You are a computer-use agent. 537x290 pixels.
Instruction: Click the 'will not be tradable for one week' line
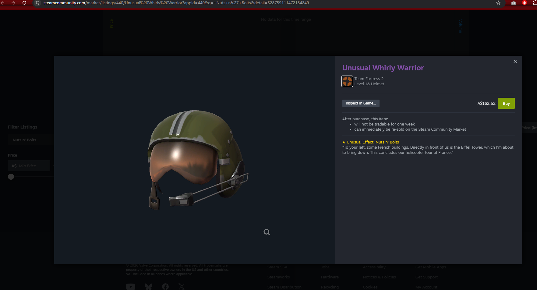[x=384, y=124]
